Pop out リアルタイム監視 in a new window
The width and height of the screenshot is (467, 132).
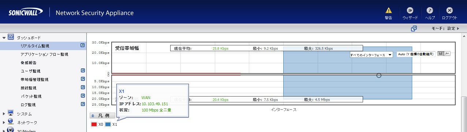click(x=83, y=46)
